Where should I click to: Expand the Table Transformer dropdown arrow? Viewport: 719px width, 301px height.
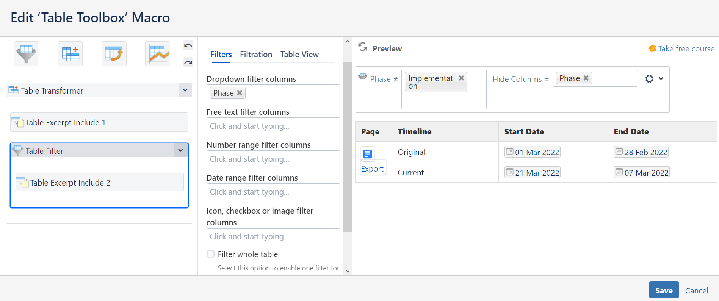click(185, 90)
